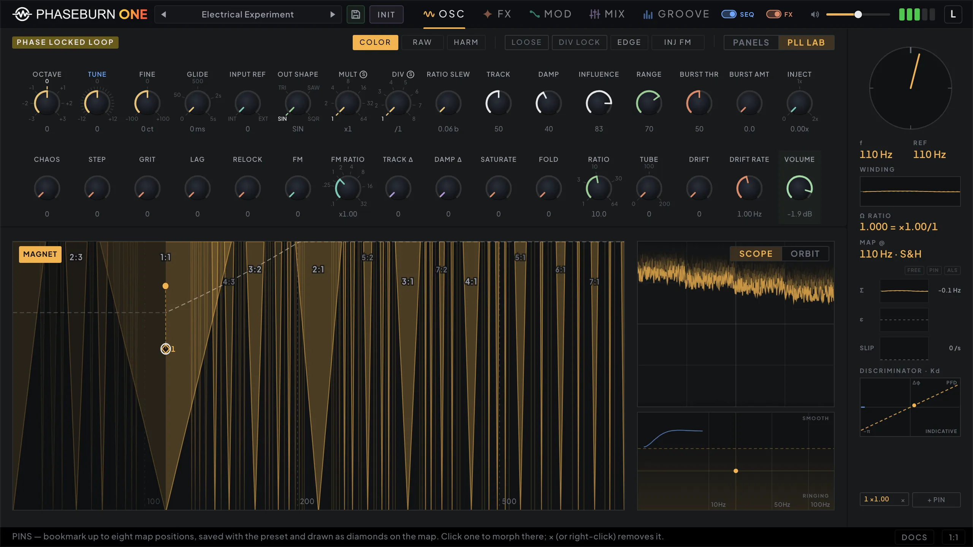Click the CHAOS knob
The image size is (973, 547).
click(x=47, y=188)
